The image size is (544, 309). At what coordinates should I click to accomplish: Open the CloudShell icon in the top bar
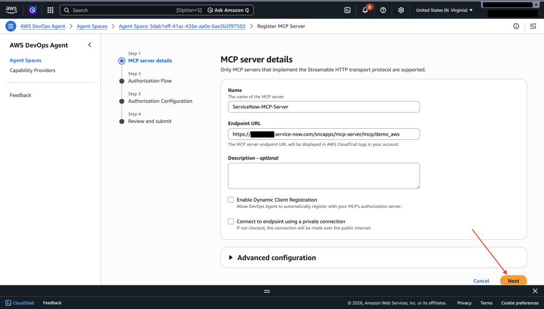pyautogui.click(x=347, y=10)
